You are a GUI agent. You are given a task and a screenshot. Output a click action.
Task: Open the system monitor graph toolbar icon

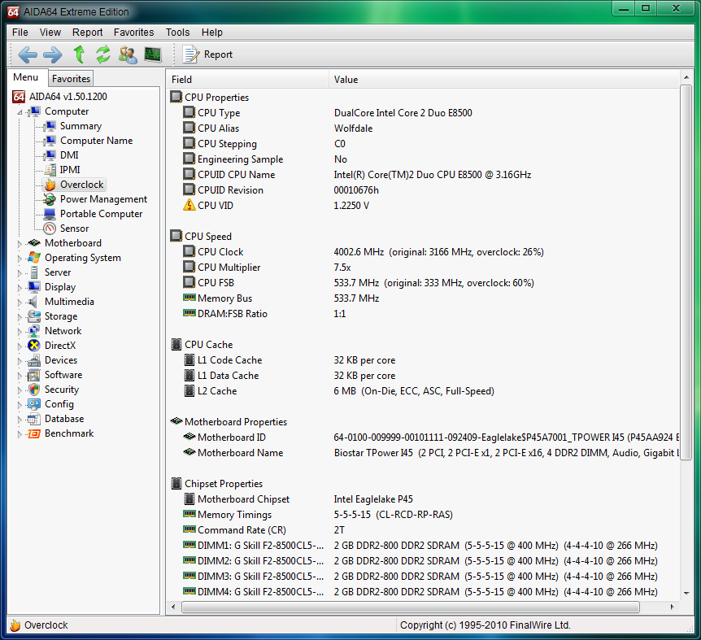point(153,54)
